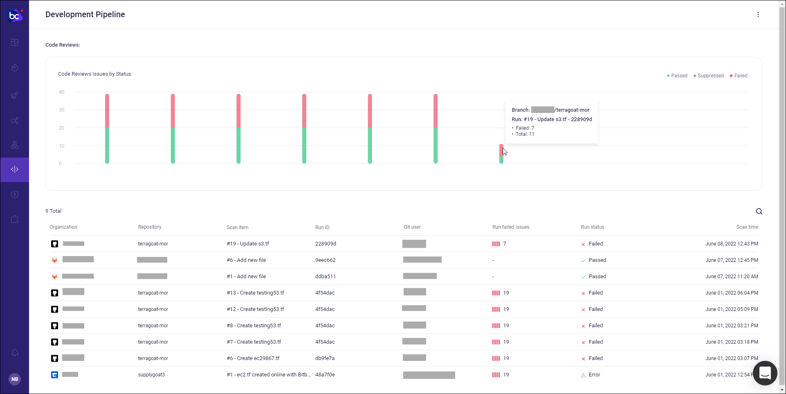
Task: Click the page vertical scrollbar
Action: (782, 196)
